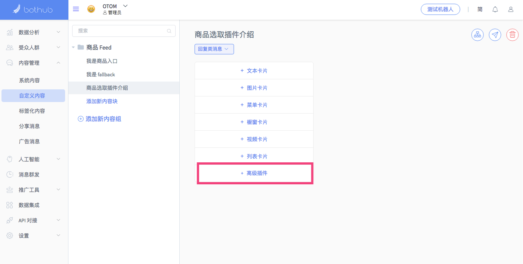Click the API 对接 plug icon
The height and width of the screenshot is (264, 523).
(x=10, y=220)
